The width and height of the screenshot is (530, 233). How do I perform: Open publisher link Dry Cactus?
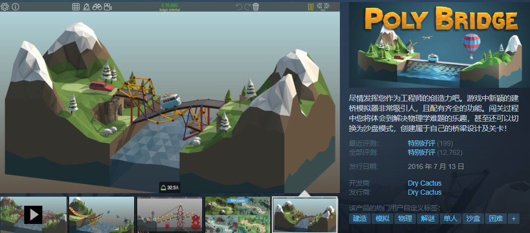tap(425, 192)
